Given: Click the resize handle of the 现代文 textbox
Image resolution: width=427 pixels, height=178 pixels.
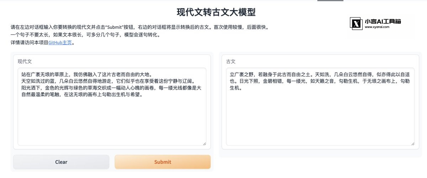Looking at the screenshot, I should [x=204, y=143].
